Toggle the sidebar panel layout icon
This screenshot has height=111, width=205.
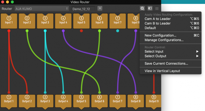[150, 9]
